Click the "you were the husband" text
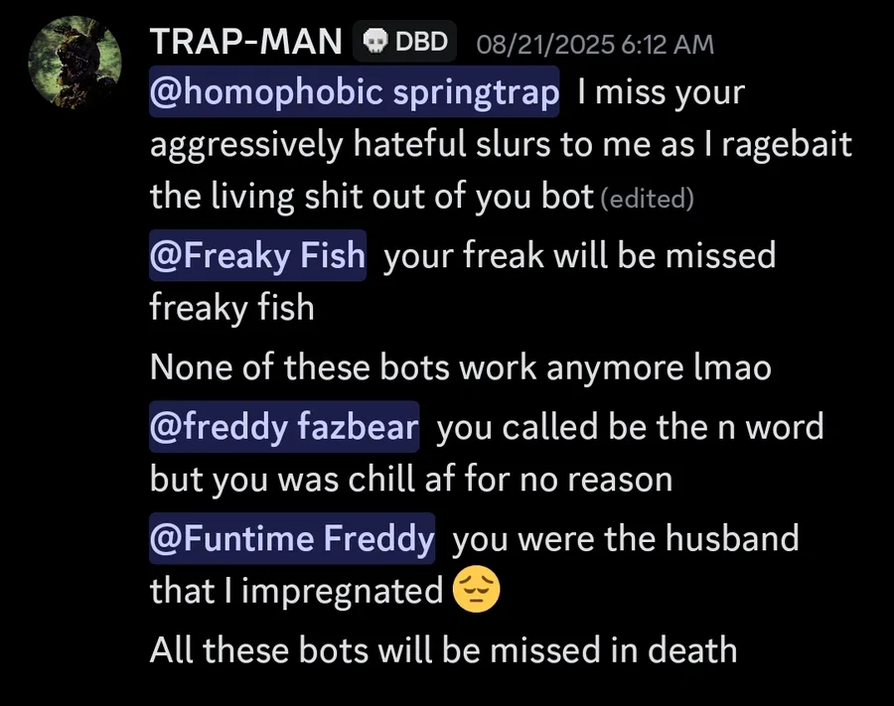 pyautogui.click(x=626, y=539)
